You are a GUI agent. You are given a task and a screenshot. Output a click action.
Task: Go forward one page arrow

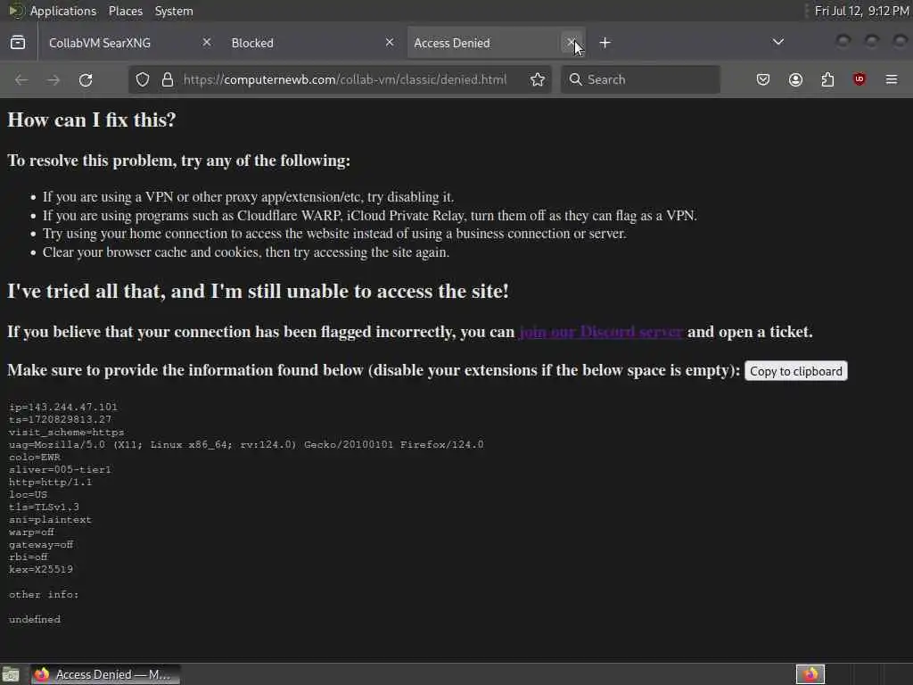(53, 79)
